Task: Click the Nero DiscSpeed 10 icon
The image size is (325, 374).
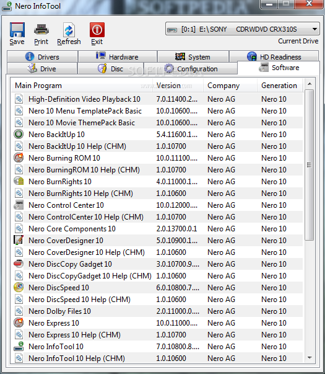Action: (x=19, y=287)
